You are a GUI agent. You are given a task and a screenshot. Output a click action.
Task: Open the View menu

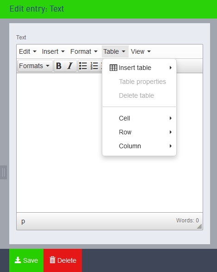pyautogui.click(x=141, y=51)
